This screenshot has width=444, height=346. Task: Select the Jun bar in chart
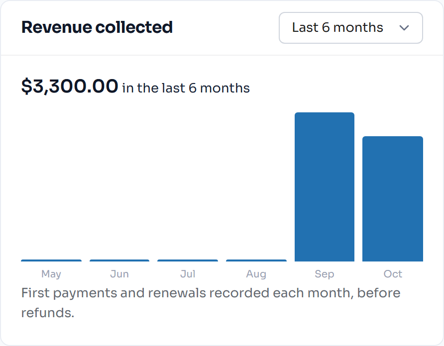click(x=119, y=260)
